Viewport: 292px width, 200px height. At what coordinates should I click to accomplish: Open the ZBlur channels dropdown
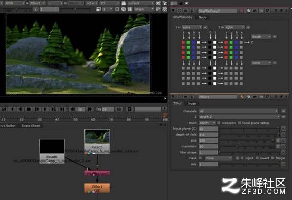coord(239,111)
